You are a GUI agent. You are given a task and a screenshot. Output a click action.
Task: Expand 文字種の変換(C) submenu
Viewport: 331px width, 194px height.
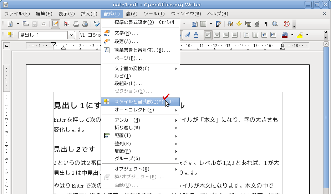click(x=141, y=69)
